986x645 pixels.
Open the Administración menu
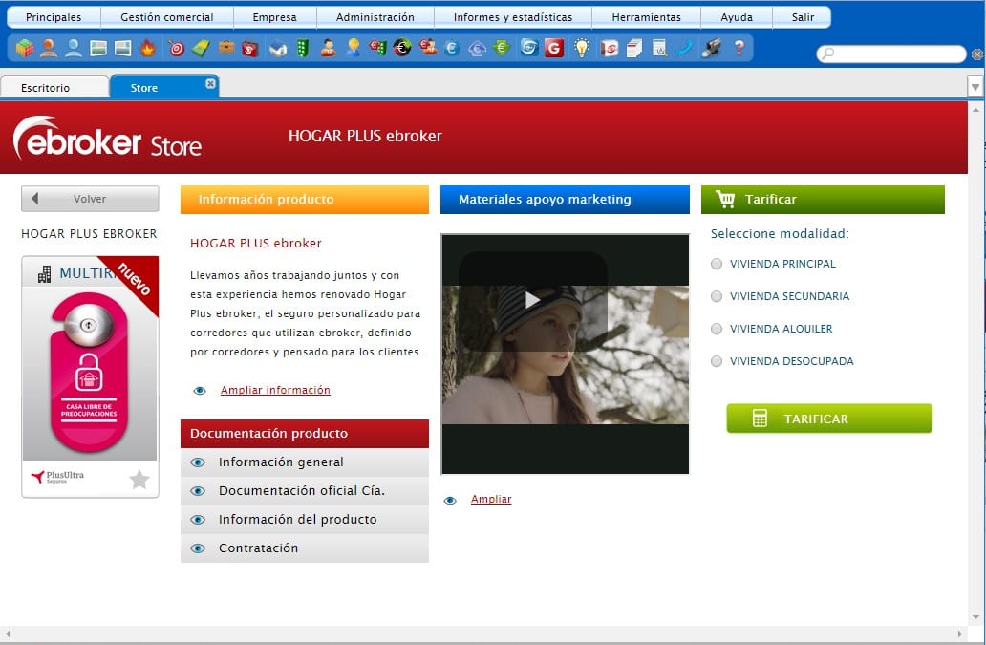coord(375,17)
